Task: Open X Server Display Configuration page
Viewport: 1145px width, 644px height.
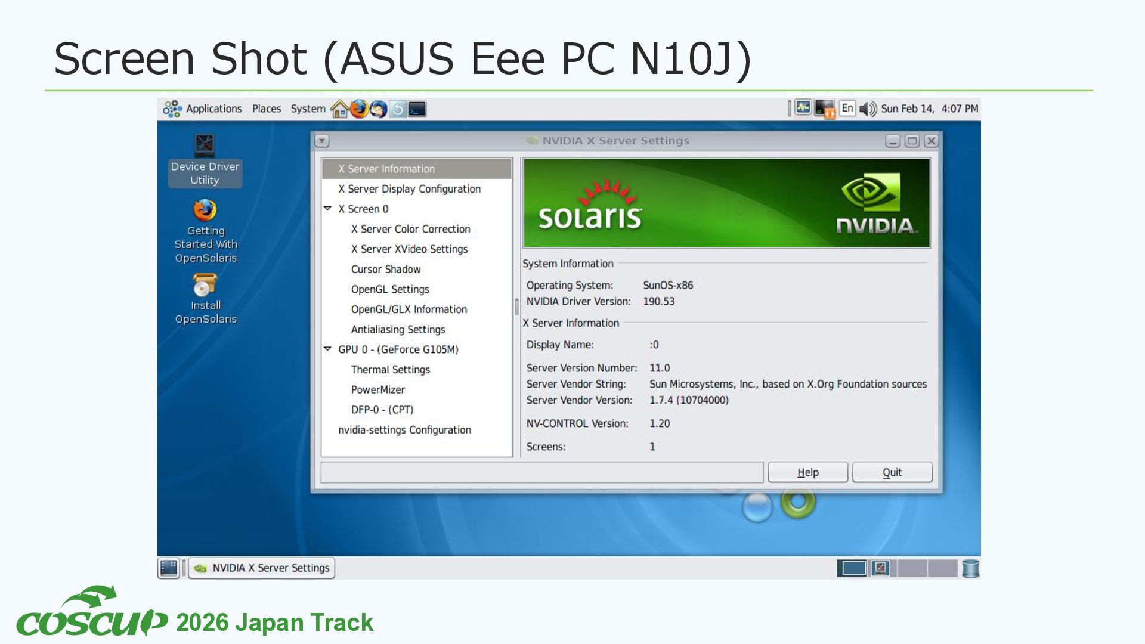Action: [409, 189]
